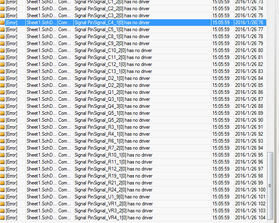Viewport: 279px width, 223px height.
Task: Click the error icon for PinSignal_D2_1 row
Action: (2, 78)
